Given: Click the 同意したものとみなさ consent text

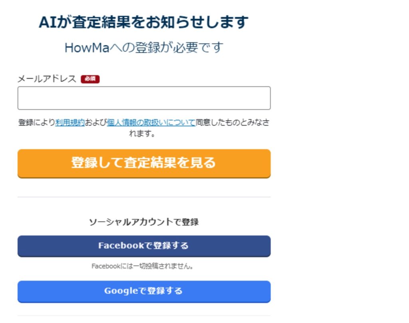Looking at the screenshot, I should (233, 122).
